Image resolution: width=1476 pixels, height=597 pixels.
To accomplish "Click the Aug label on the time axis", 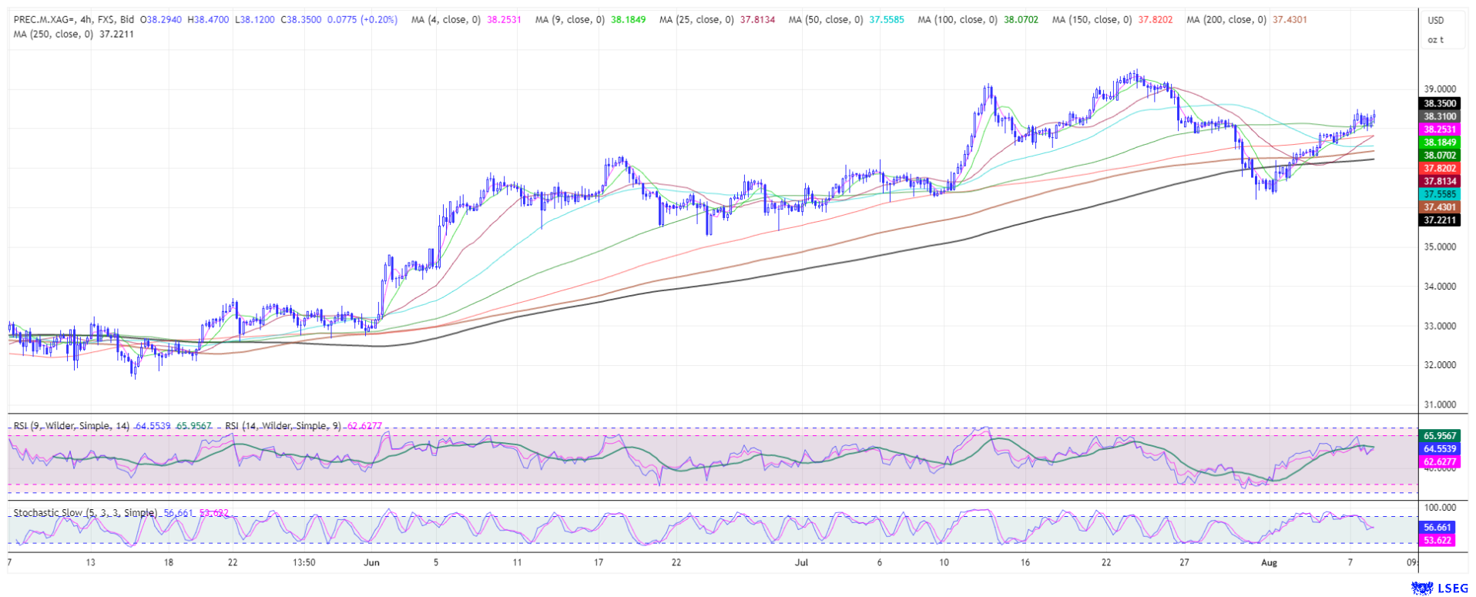I will tap(1269, 562).
